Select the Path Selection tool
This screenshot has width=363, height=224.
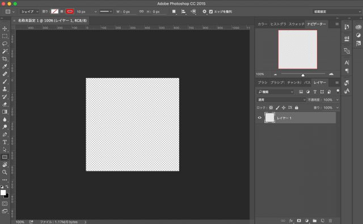coord(5,150)
